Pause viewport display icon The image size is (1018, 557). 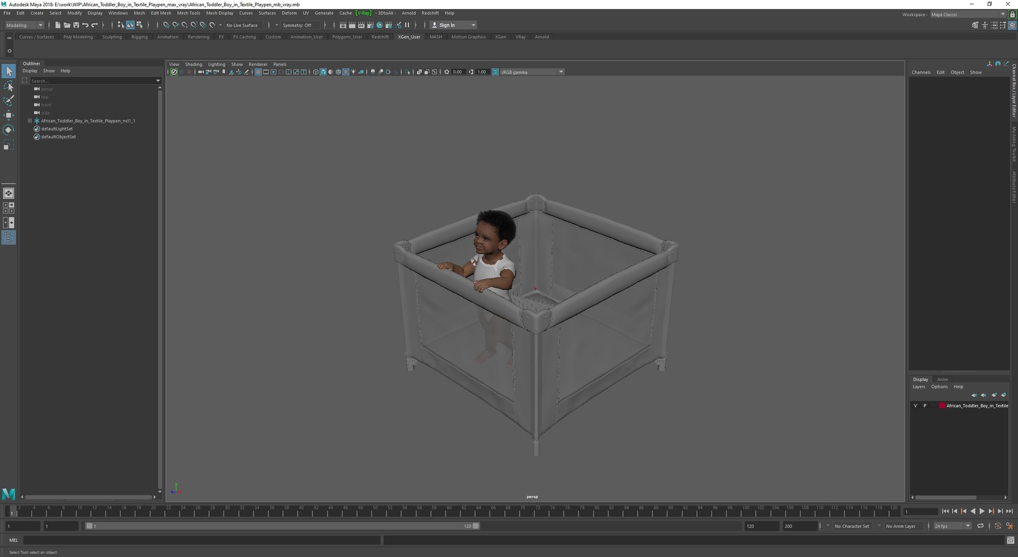(407, 25)
